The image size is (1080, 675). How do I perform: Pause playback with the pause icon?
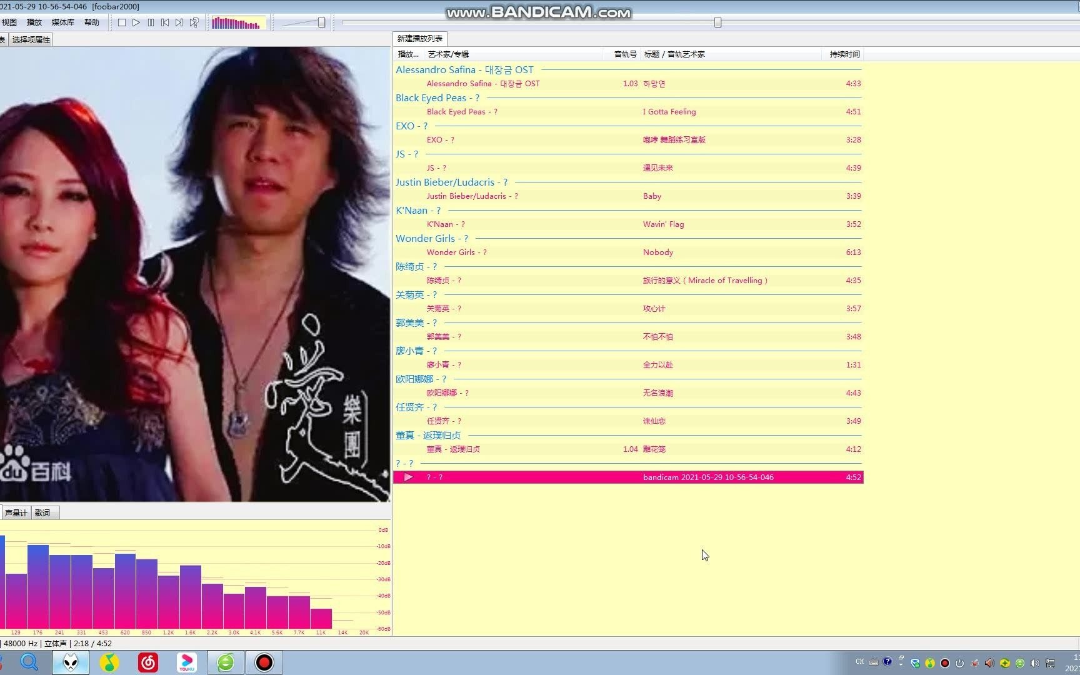click(x=151, y=22)
